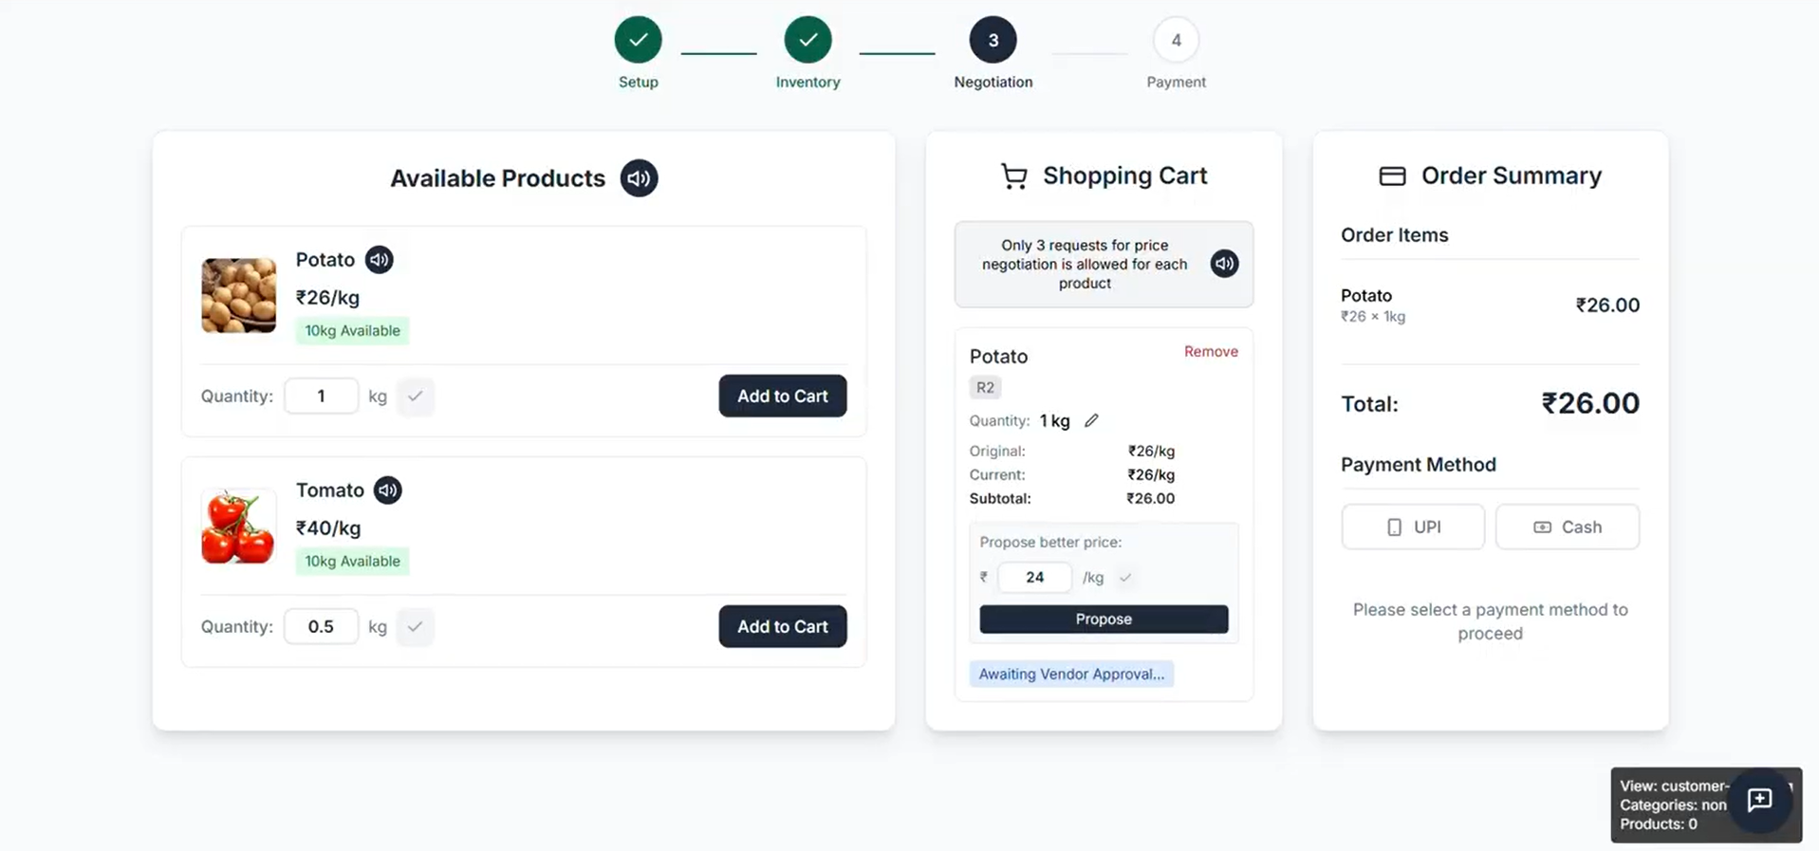This screenshot has width=1819, height=851.
Task: Select step 4 Payment
Action: coord(1176,40)
